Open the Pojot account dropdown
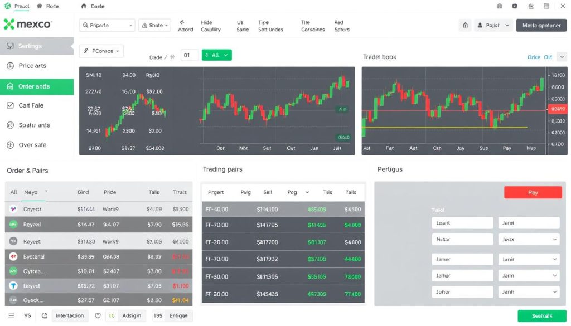Viewport: 571px width, 326px height. [x=493, y=25]
